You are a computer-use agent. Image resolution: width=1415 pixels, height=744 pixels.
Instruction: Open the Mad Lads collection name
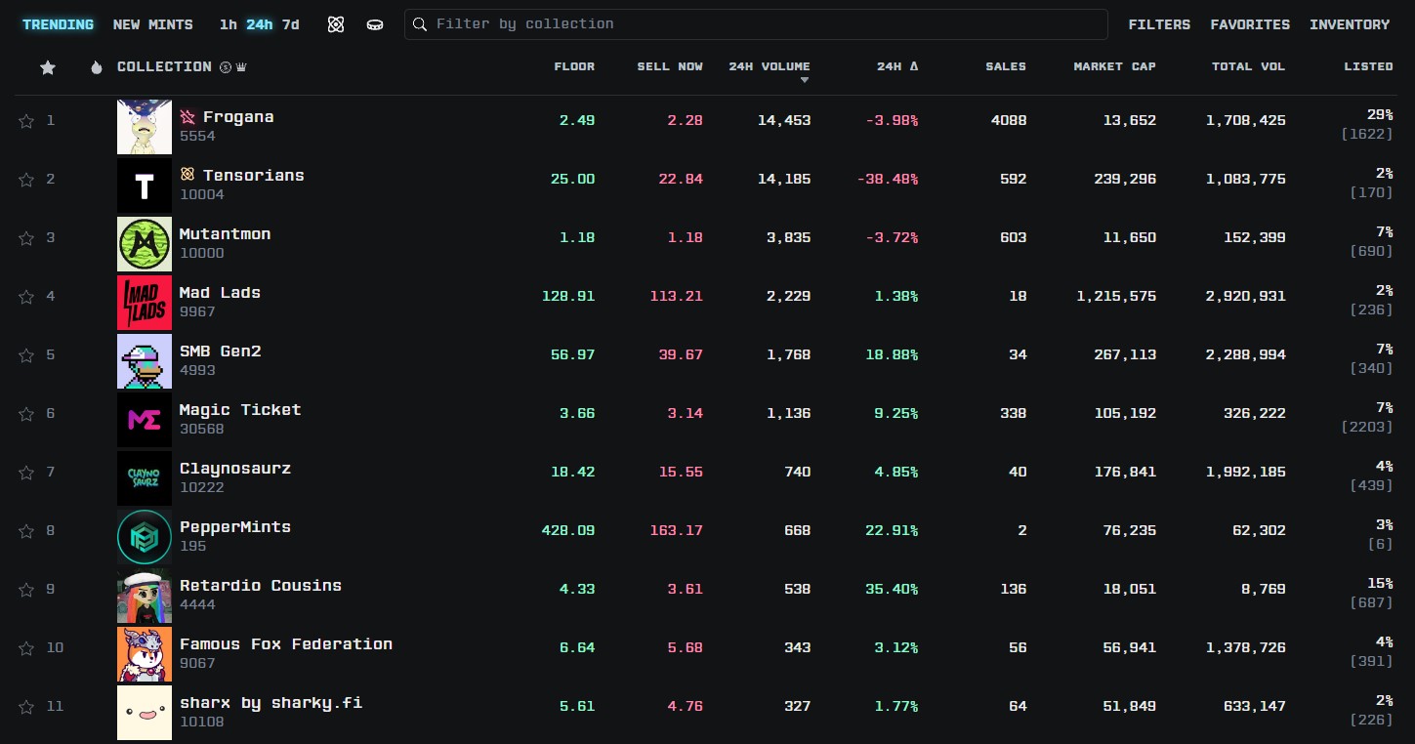(220, 293)
